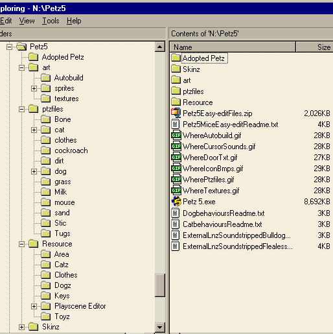Select the Petz 5.exe application icon
This screenshot has width=333, height=334.
pyautogui.click(x=176, y=202)
